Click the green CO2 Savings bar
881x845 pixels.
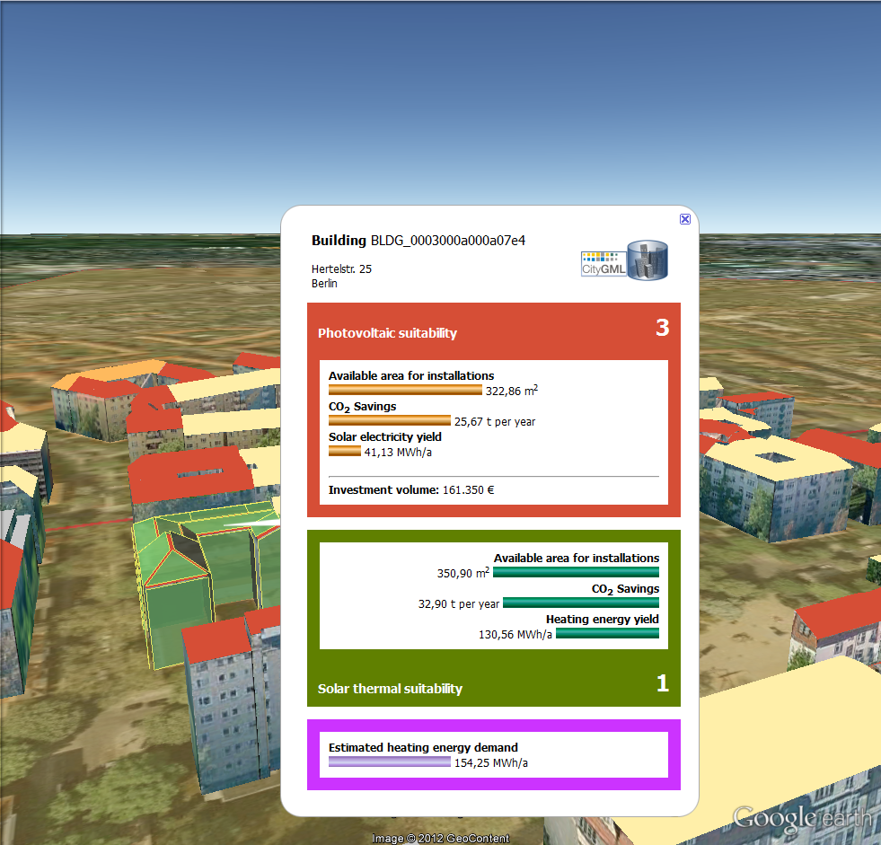pyautogui.click(x=581, y=603)
